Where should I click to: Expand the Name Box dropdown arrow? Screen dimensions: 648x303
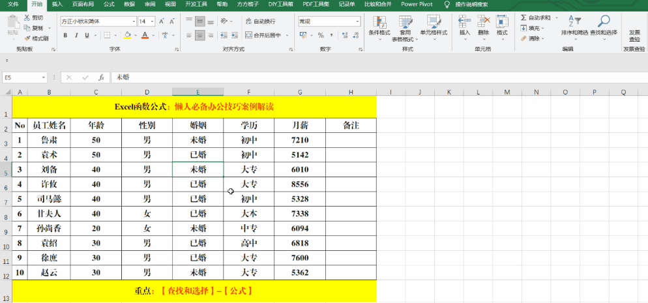coord(44,77)
